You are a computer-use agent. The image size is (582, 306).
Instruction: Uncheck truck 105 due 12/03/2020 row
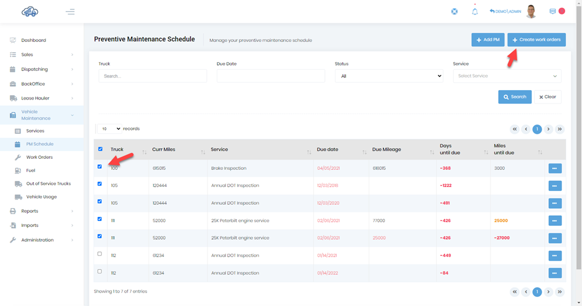pyautogui.click(x=100, y=201)
